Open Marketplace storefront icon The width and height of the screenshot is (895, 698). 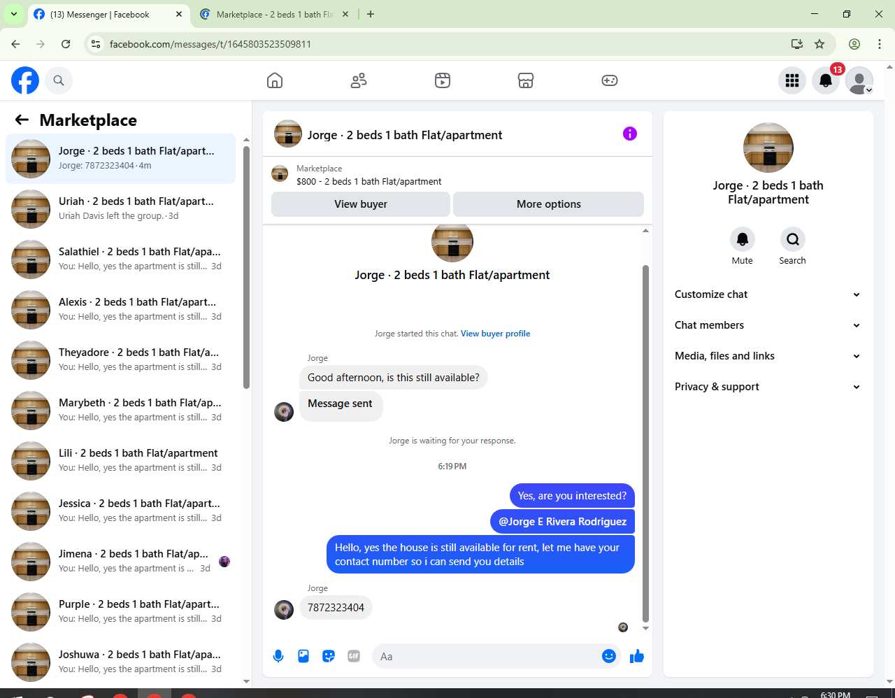tap(526, 80)
